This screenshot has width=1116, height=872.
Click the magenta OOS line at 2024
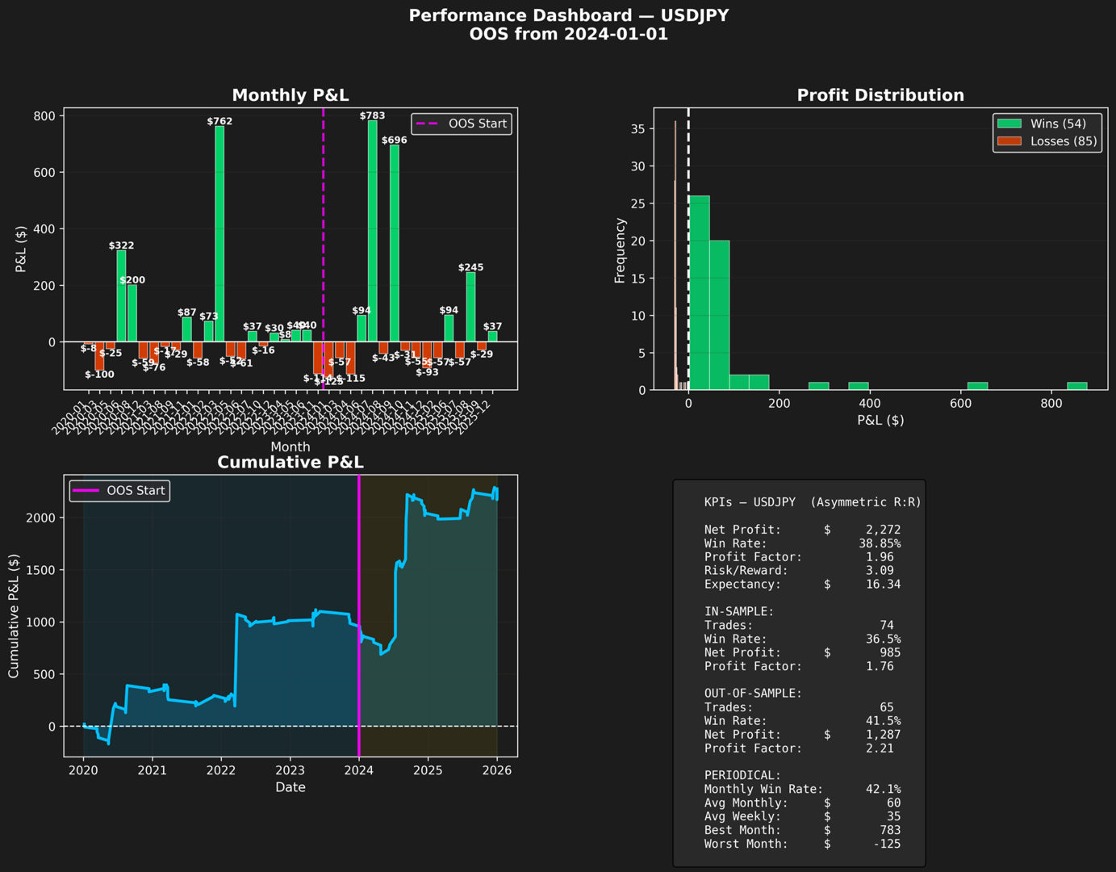click(359, 615)
